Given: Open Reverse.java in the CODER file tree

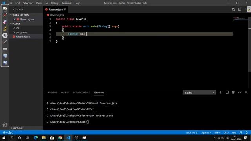Looking at the screenshot, I should [x=23, y=36].
